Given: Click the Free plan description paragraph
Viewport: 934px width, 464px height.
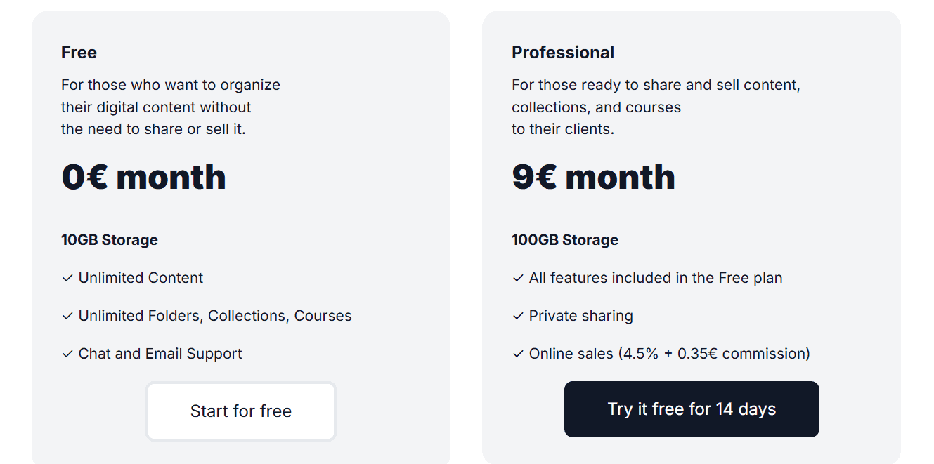Looking at the screenshot, I should point(170,107).
